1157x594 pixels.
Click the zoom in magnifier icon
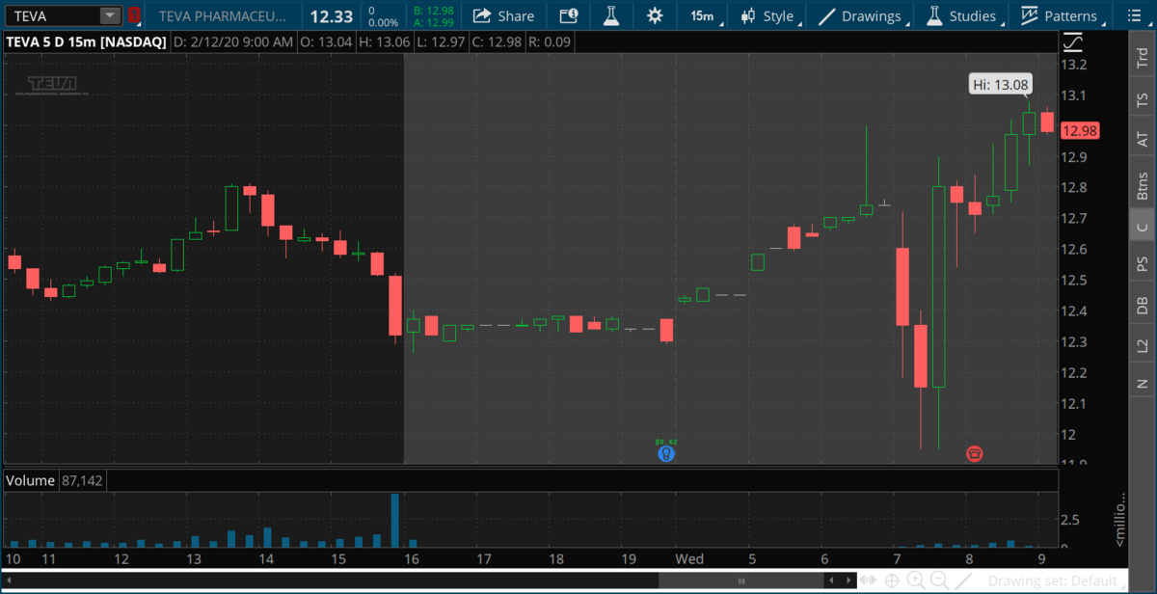pos(916,581)
